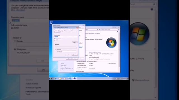Open Windows Explorer folder icon on taskbar
Screen dimensions: 179x100
tap(60, 78)
